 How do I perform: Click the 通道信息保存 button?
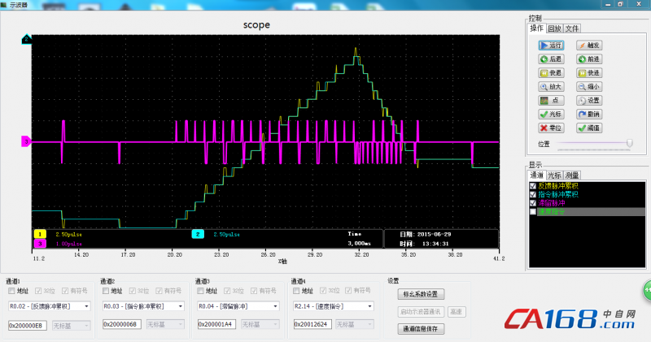click(421, 329)
